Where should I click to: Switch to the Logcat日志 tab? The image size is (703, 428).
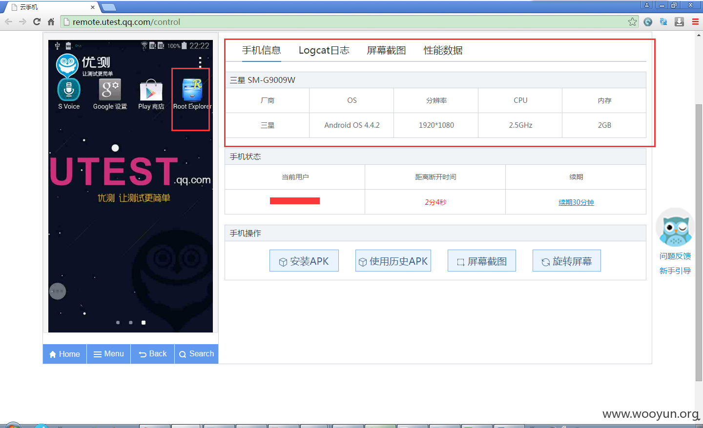[x=324, y=50]
